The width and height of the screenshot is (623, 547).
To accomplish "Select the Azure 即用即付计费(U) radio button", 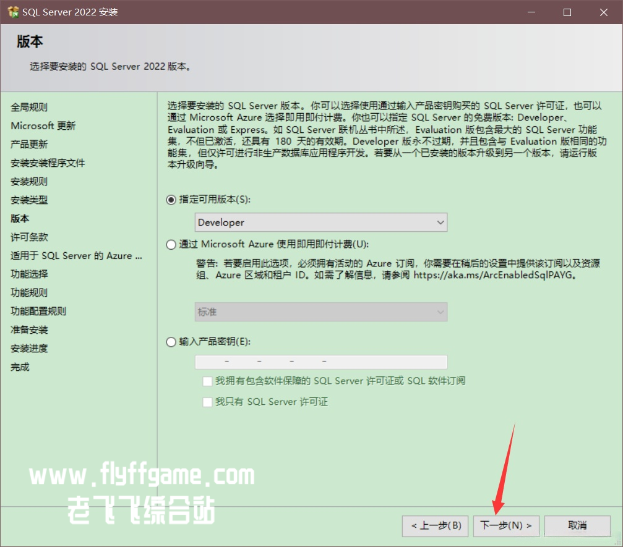I will [171, 245].
